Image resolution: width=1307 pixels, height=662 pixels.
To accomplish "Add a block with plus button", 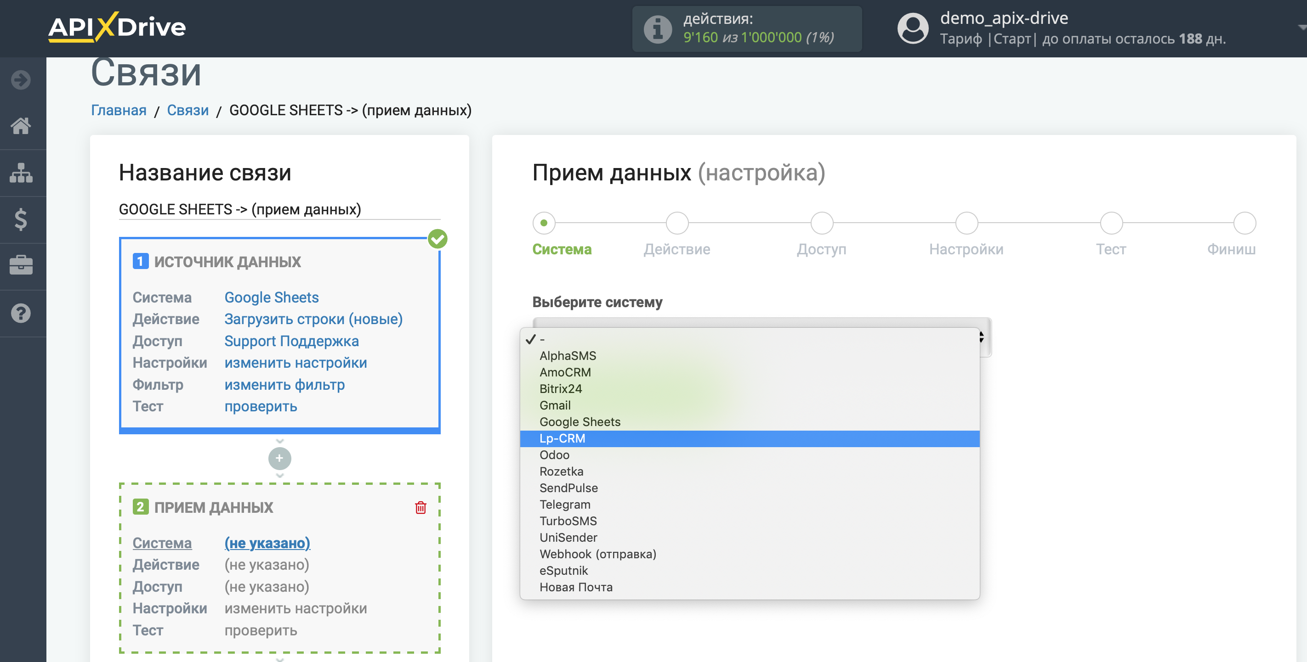I will click(279, 458).
